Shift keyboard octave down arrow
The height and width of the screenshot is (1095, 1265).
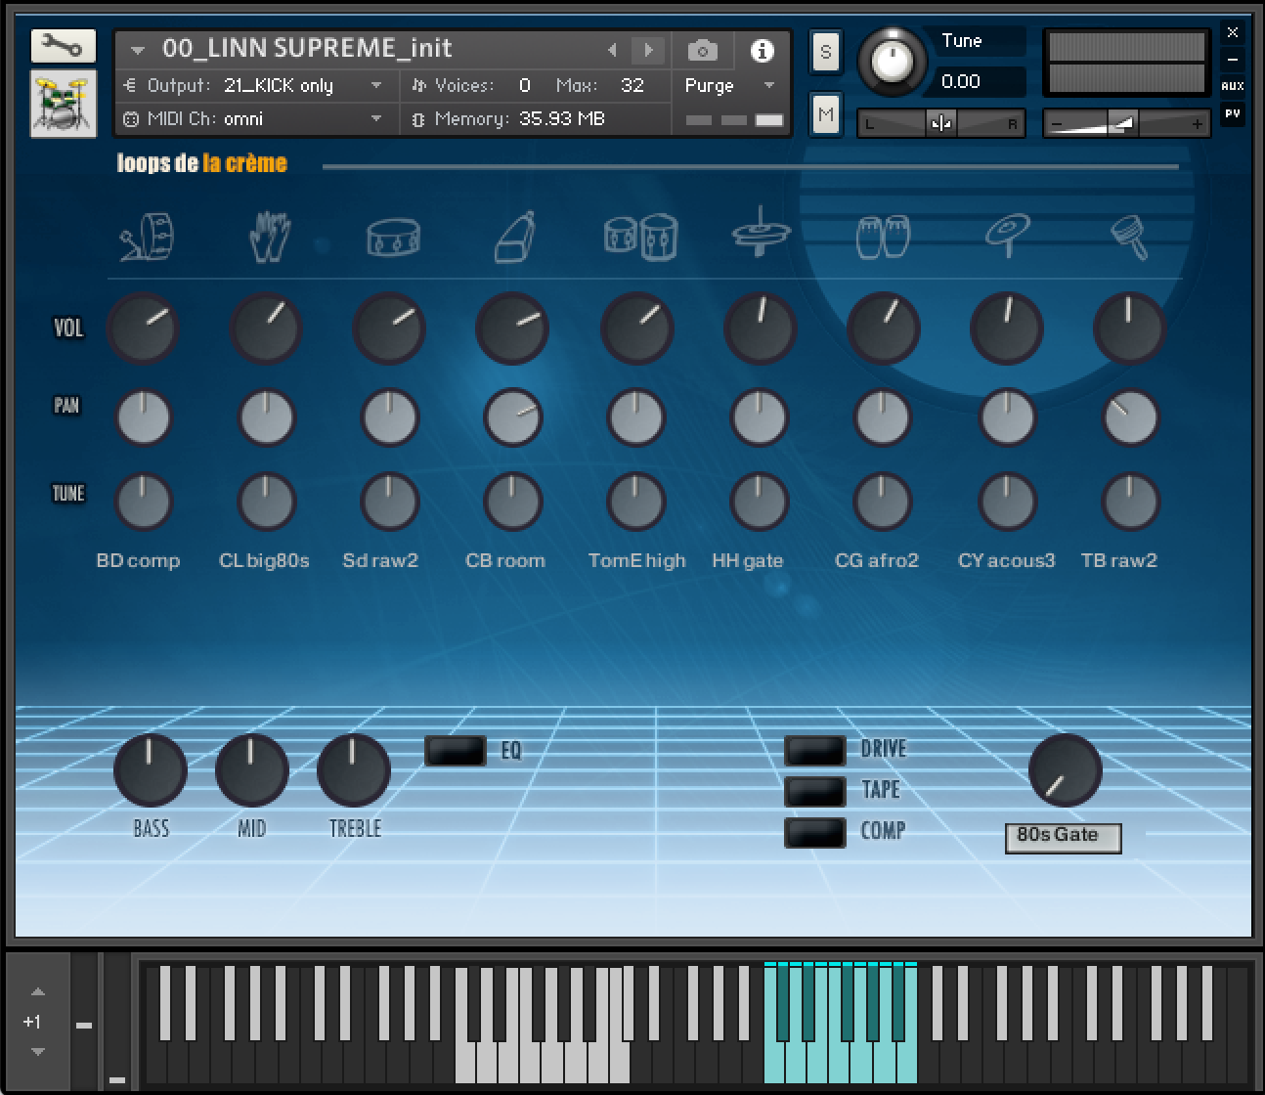[37, 1052]
